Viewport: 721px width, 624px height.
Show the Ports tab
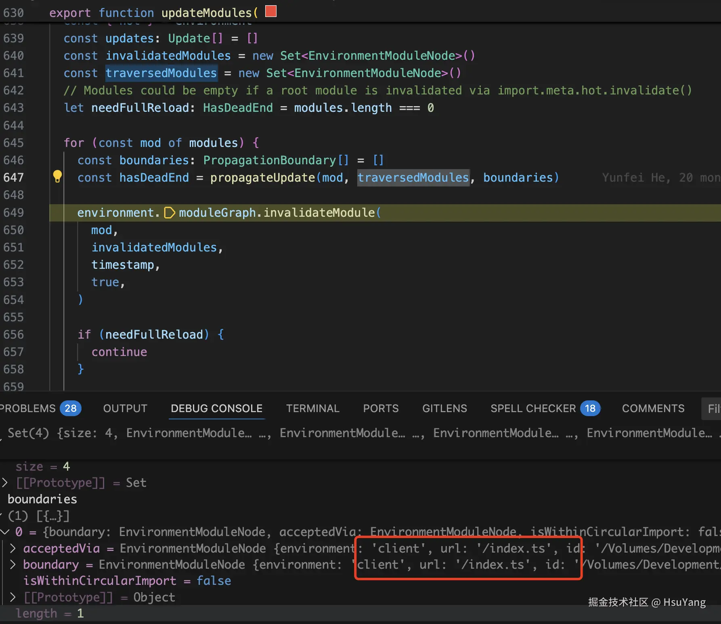(x=381, y=408)
